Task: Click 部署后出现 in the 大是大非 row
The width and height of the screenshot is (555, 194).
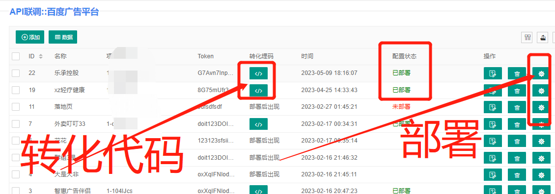Action: point(264,174)
